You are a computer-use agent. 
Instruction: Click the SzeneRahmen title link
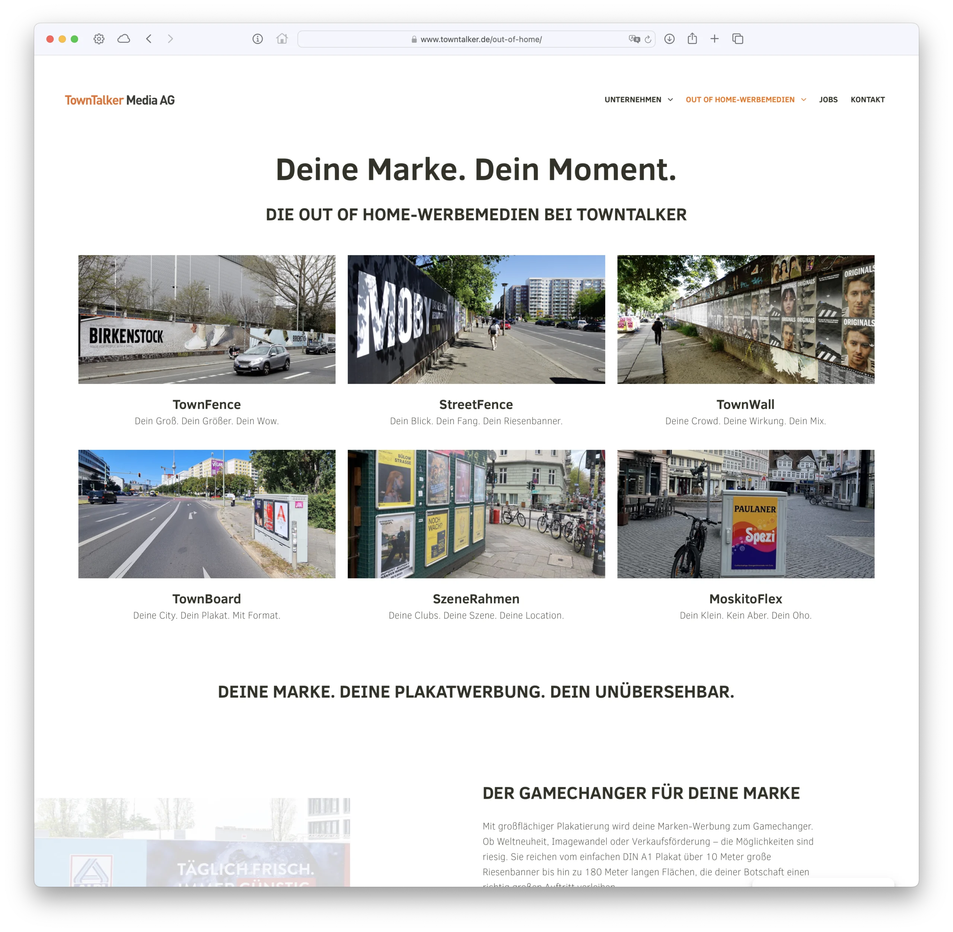coord(476,599)
